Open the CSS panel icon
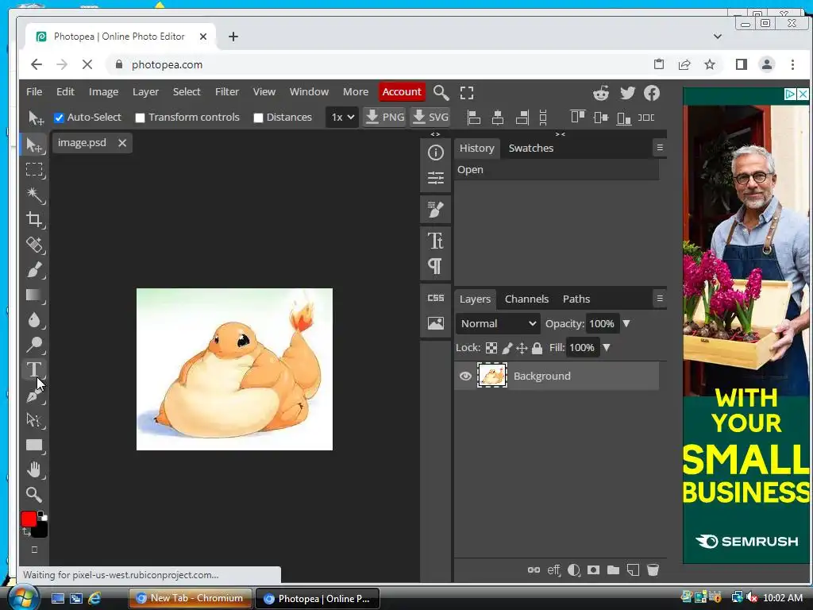Image resolution: width=813 pixels, height=610 pixels. [436, 298]
